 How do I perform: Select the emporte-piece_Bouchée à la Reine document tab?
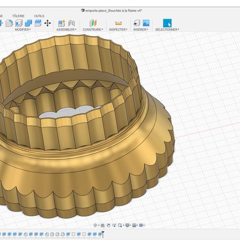(112, 11)
